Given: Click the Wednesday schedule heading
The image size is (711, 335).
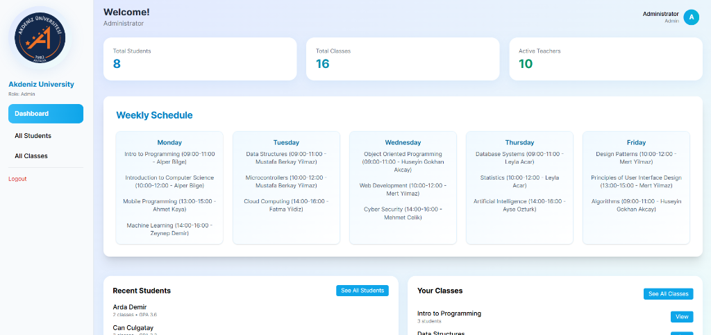Looking at the screenshot, I should tap(403, 142).
